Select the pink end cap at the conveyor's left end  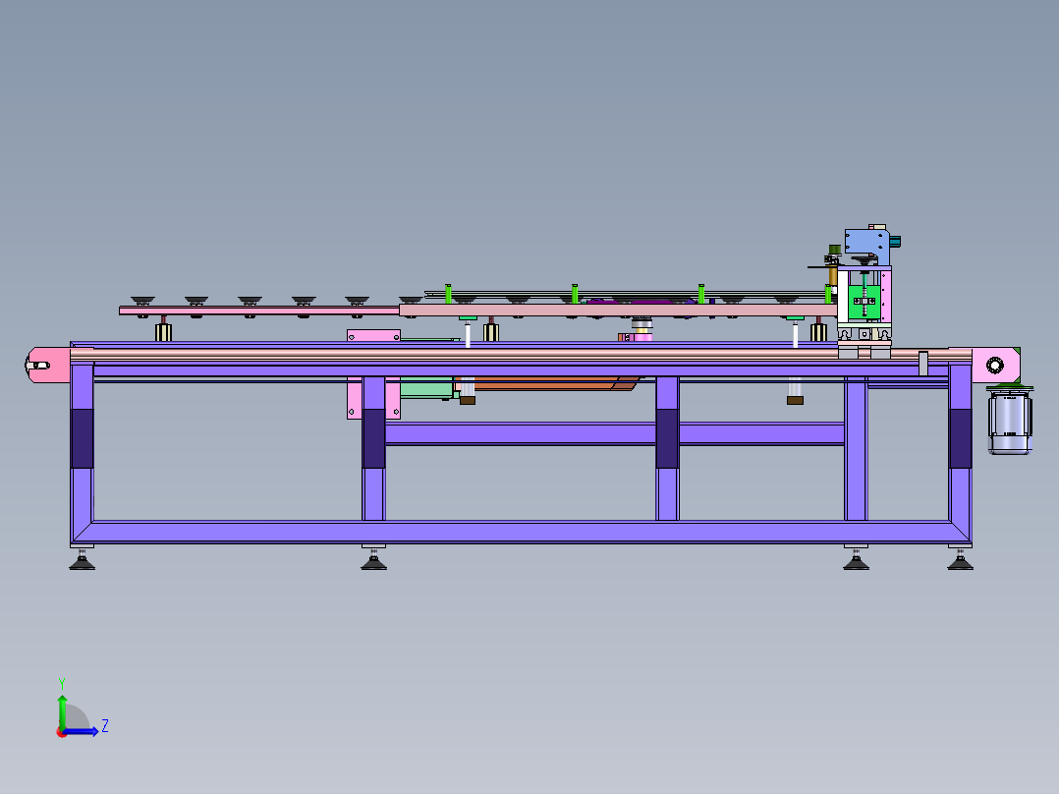point(48,365)
